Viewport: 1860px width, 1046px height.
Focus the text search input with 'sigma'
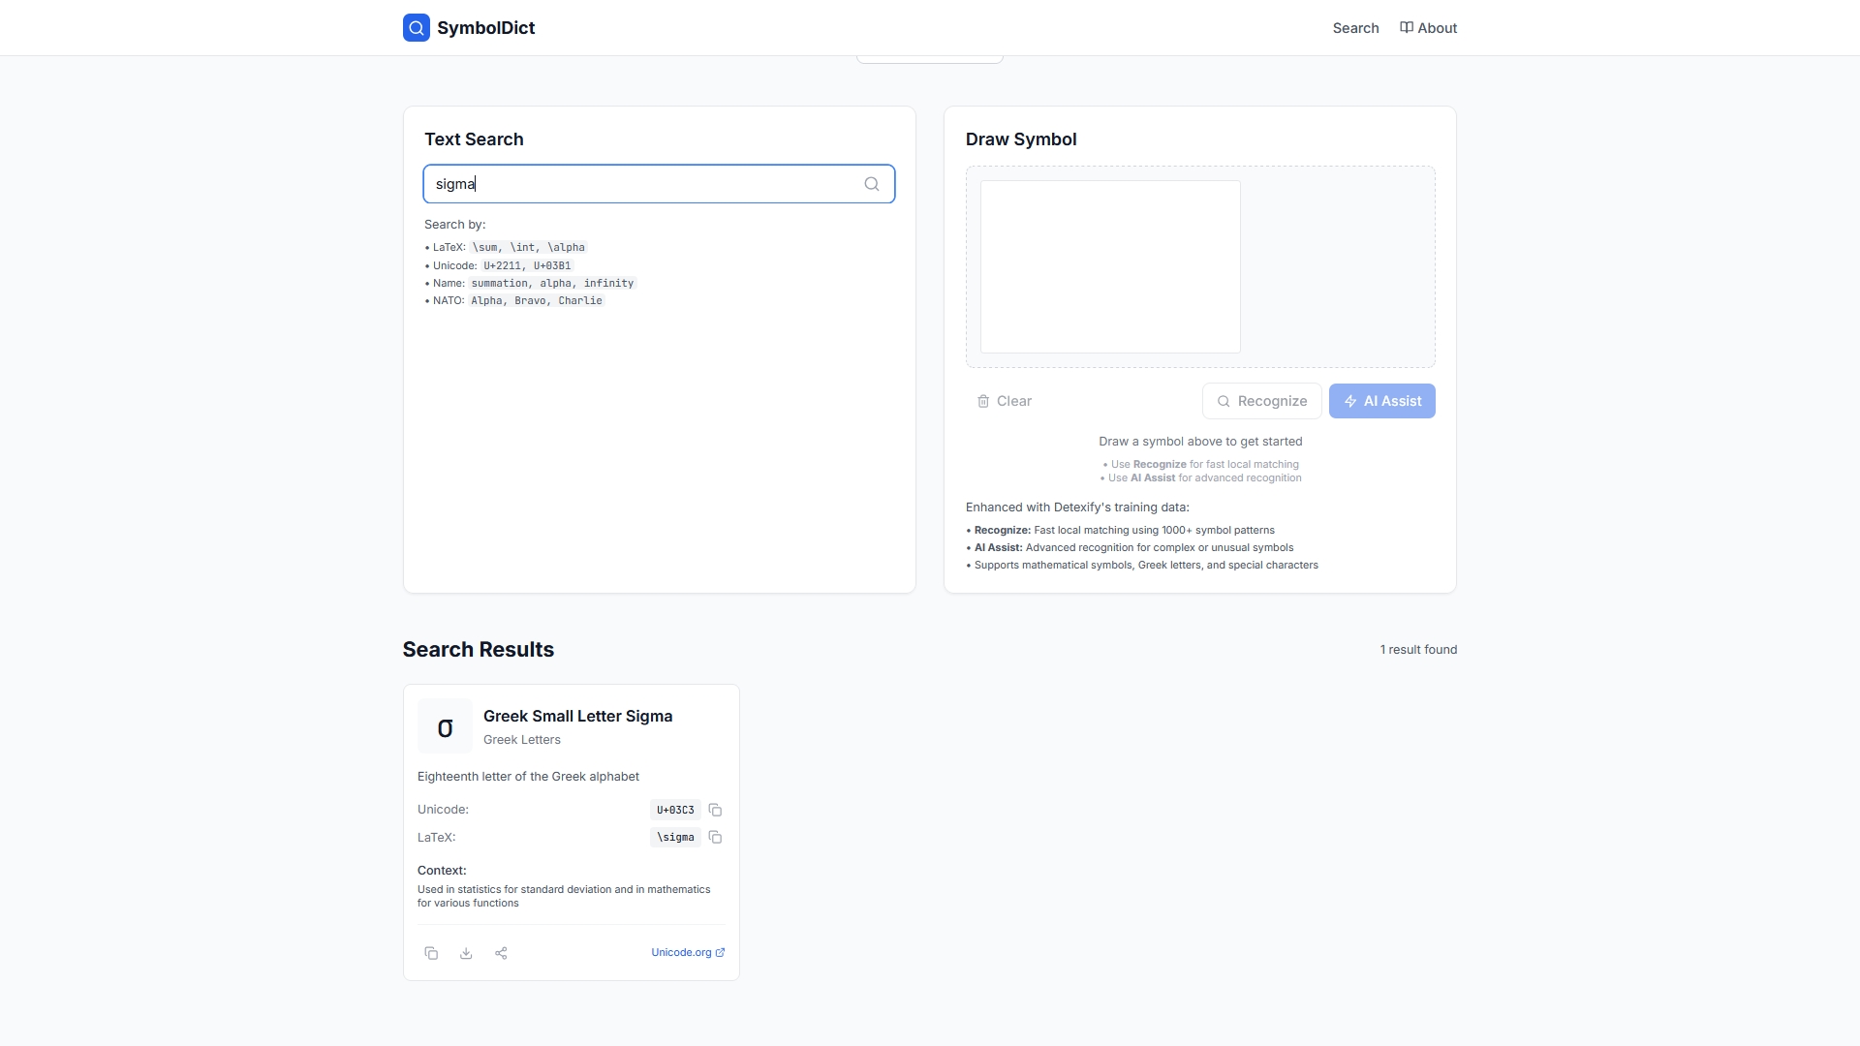639,184
